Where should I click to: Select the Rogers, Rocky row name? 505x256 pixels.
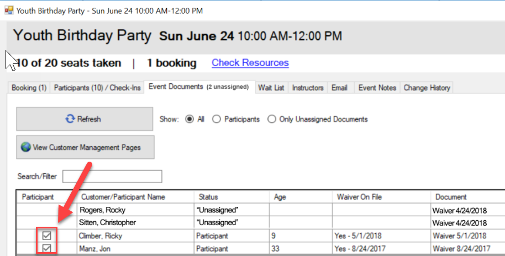click(102, 210)
